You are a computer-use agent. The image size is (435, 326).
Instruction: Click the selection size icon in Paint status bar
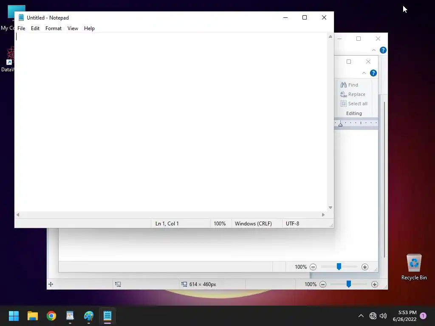(118, 284)
